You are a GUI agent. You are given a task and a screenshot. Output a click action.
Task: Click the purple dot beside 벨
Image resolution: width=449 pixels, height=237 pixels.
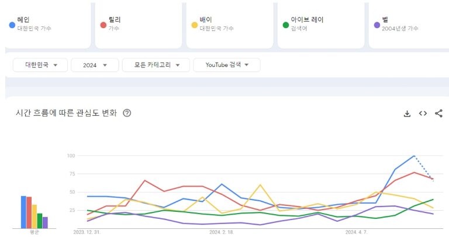click(x=377, y=25)
